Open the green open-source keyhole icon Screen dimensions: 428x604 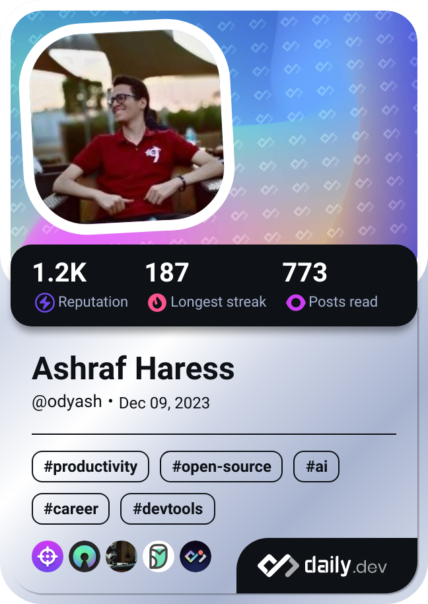(85, 556)
